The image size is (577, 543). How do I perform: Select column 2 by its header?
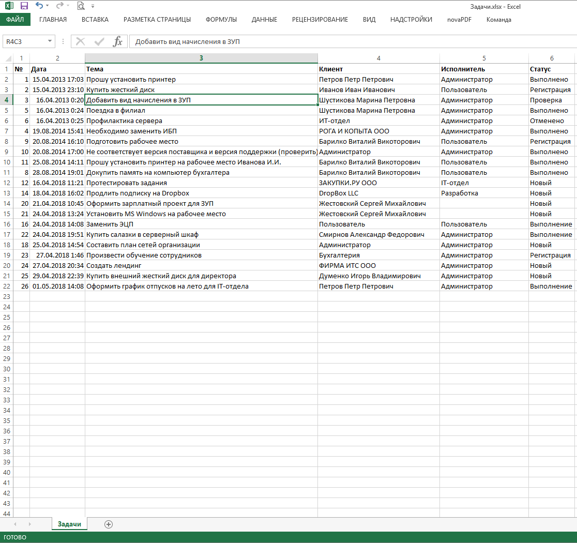[x=57, y=58]
